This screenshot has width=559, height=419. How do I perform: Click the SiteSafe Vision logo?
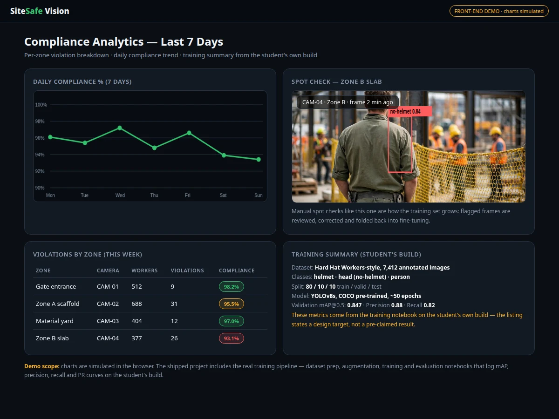click(x=40, y=11)
